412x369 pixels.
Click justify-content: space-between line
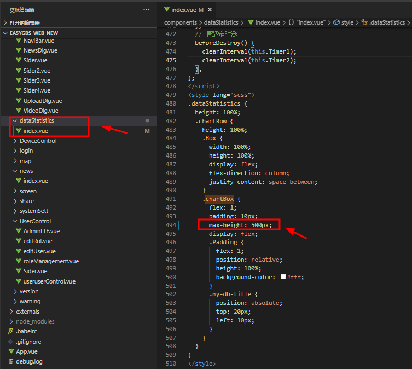pos(263,182)
